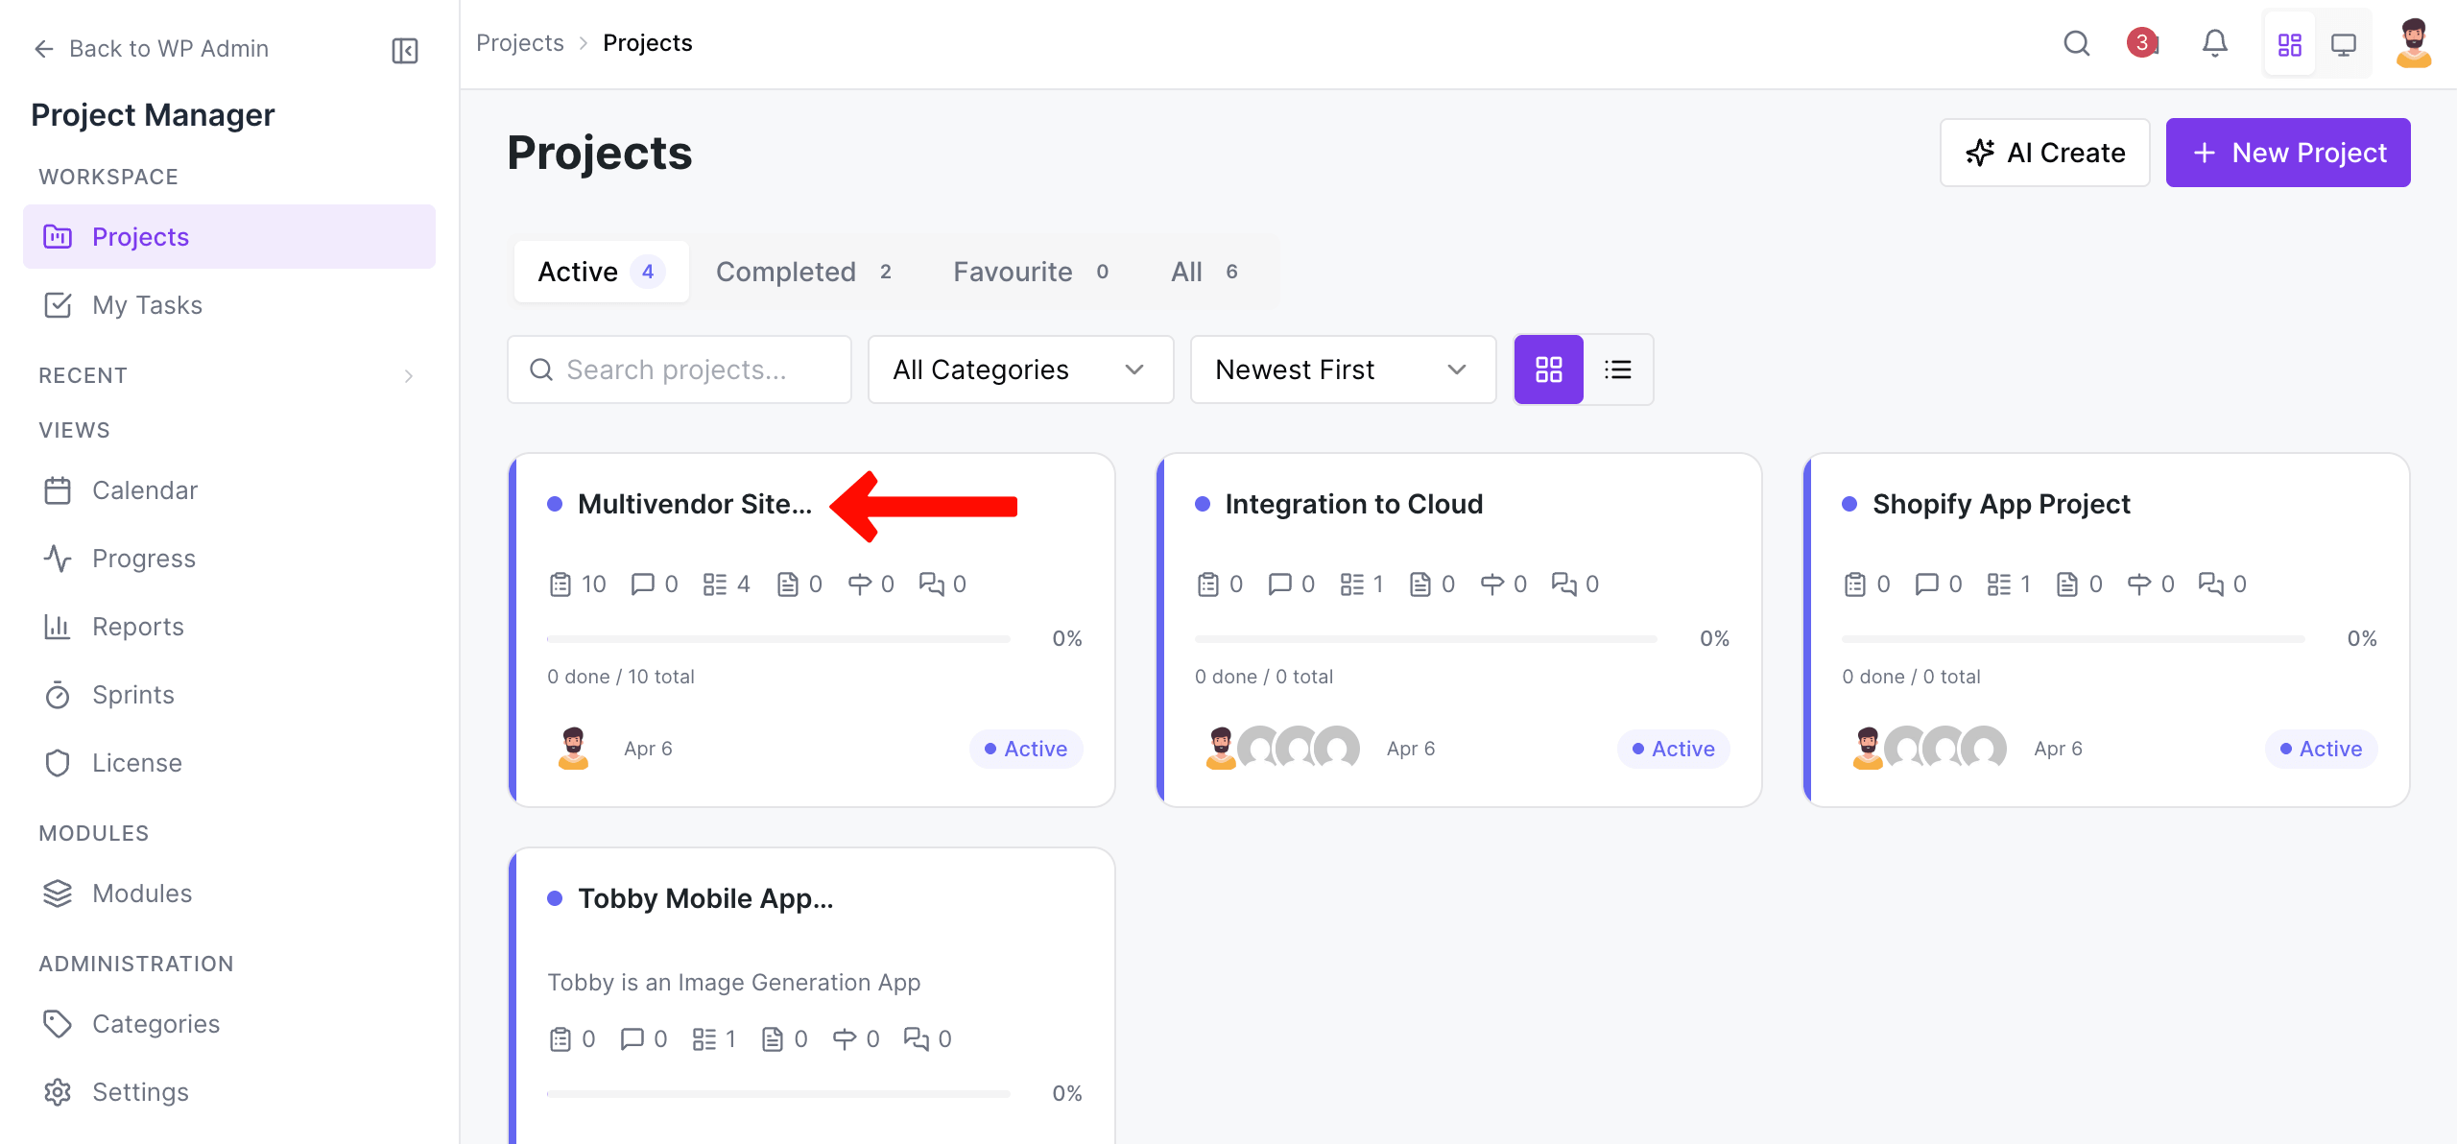Open the License page from the sidebar
The width and height of the screenshot is (2457, 1144).
point(136,762)
